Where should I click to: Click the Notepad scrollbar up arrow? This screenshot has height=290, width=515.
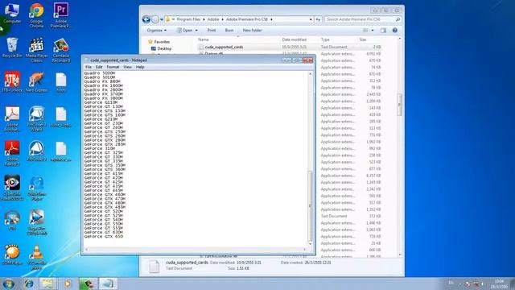tap(310, 74)
